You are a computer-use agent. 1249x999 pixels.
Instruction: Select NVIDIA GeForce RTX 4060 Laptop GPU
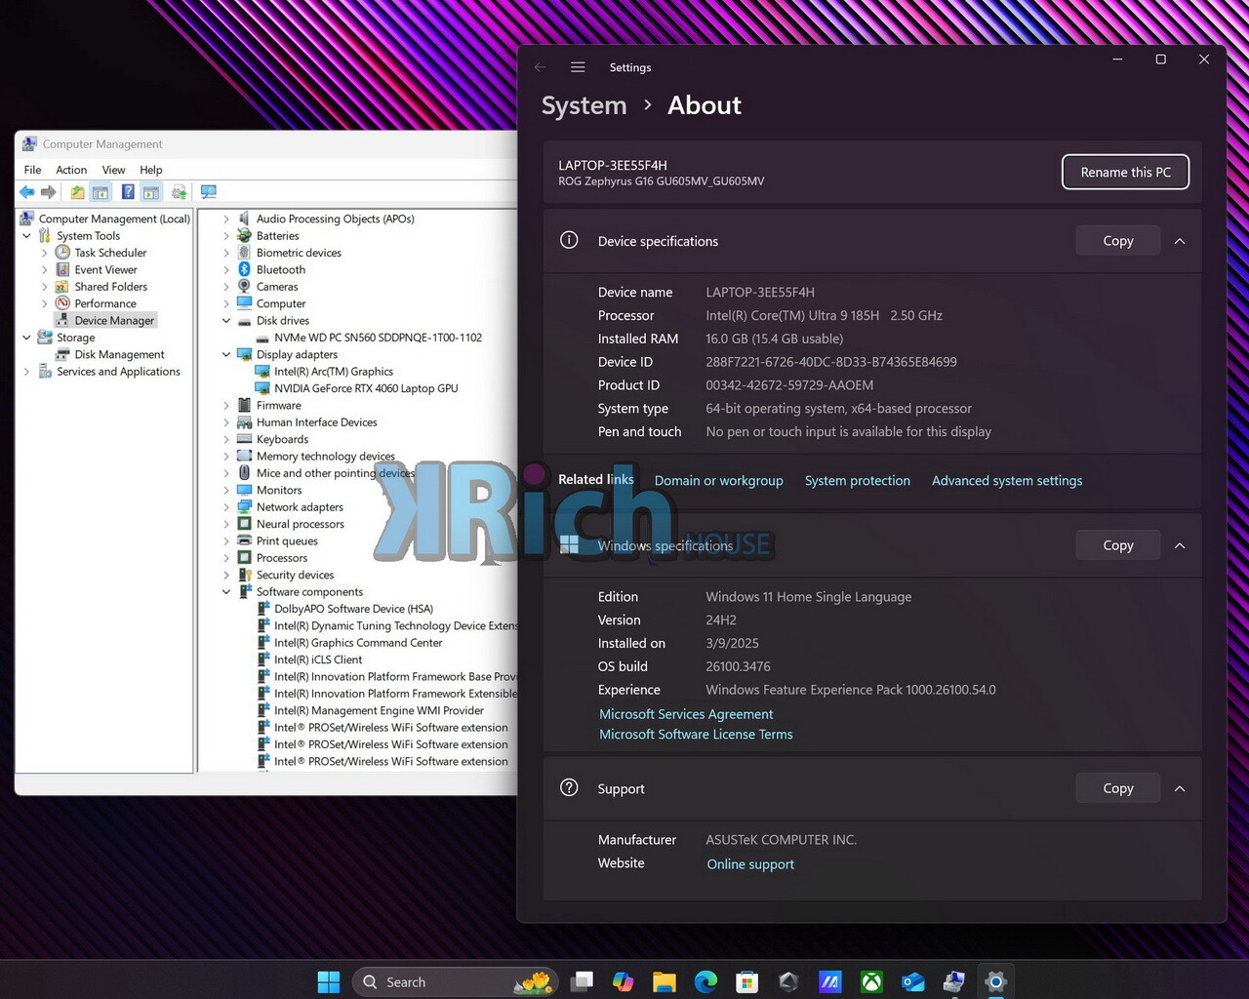click(x=366, y=388)
